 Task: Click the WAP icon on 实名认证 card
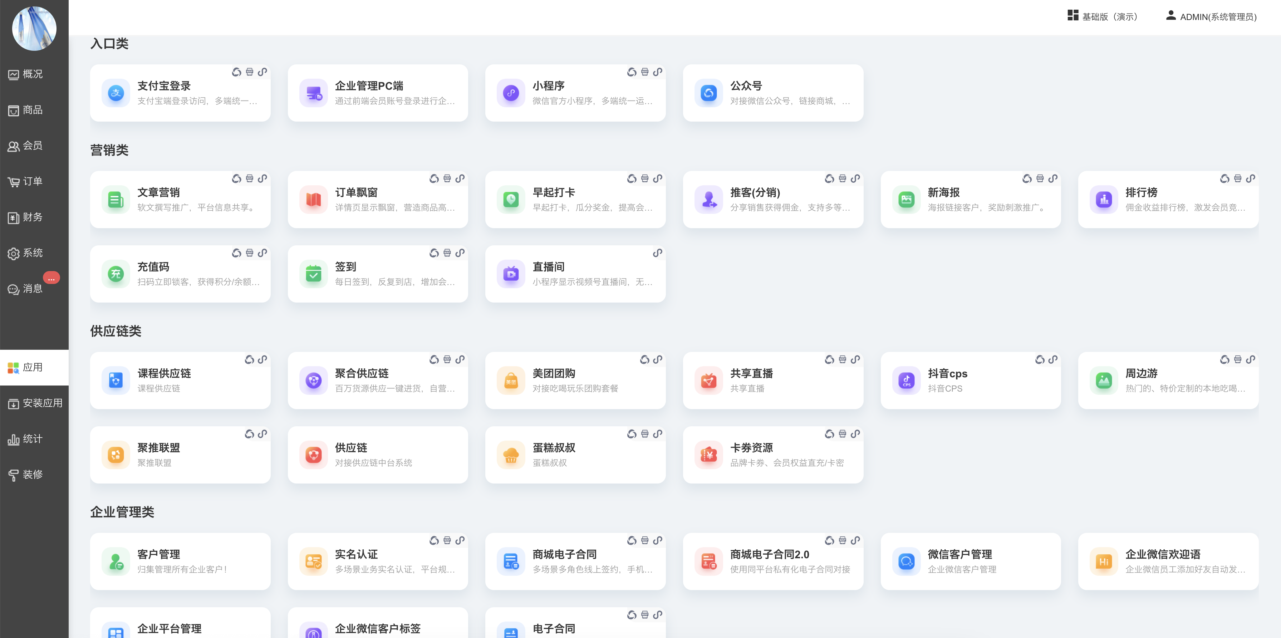pyautogui.click(x=447, y=540)
